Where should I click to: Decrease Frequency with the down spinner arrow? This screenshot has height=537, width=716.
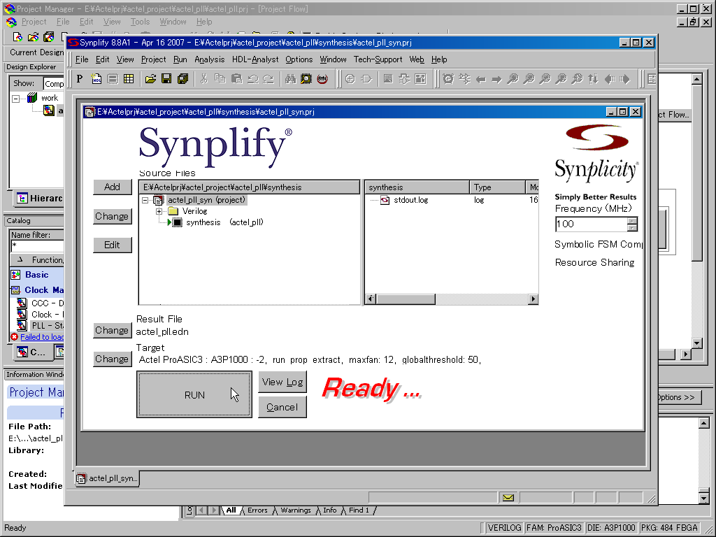point(632,227)
